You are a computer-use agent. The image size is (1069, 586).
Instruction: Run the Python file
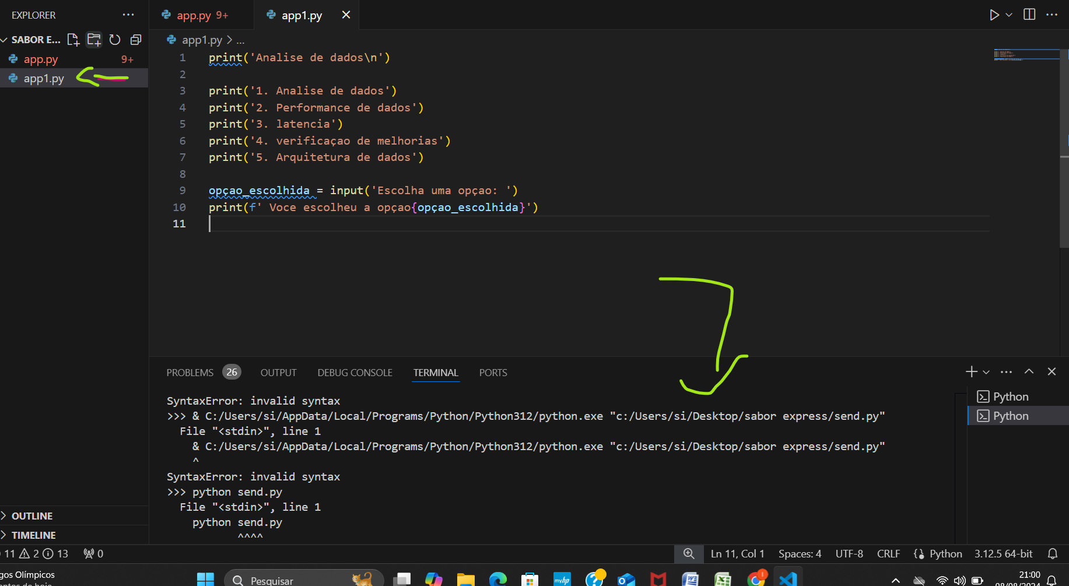coord(994,15)
